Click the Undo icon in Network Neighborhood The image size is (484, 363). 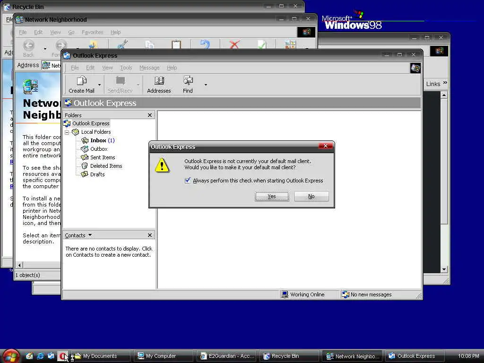point(205,44)
